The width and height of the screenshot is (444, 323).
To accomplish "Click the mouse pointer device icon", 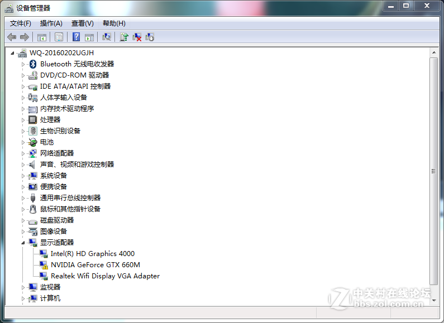I will pyautogui.click(x=33, y=209).
